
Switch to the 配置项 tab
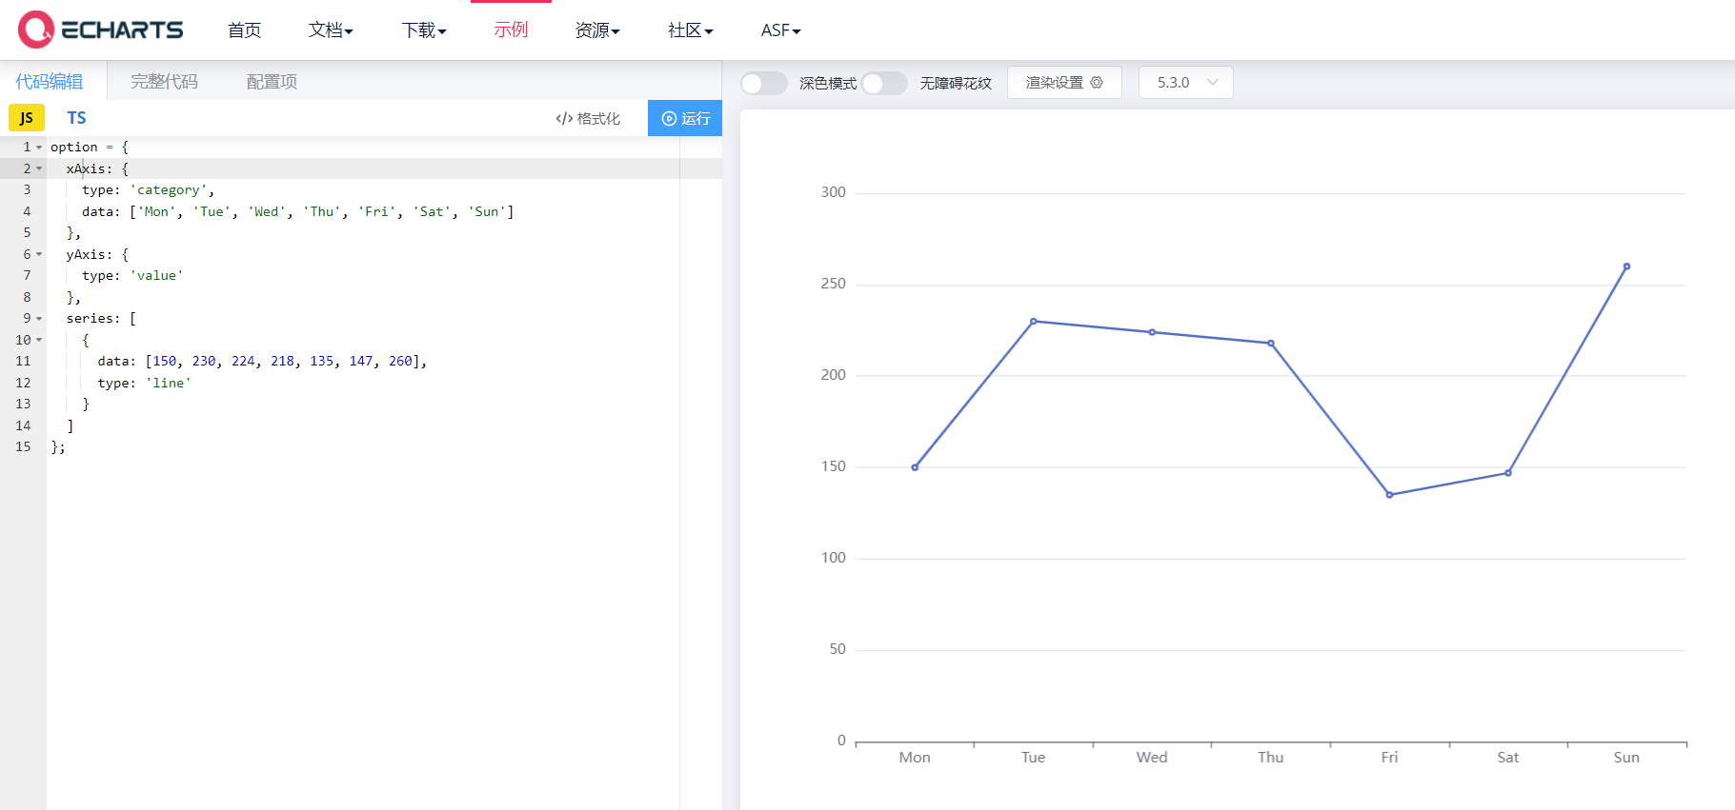pos(272,82)
